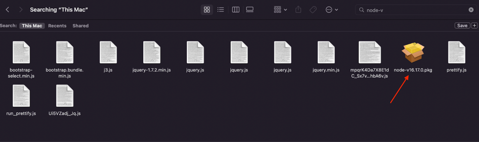Switch to icon grid view
Viewport: 479px width, 142px height.
(x=207, y=10)
